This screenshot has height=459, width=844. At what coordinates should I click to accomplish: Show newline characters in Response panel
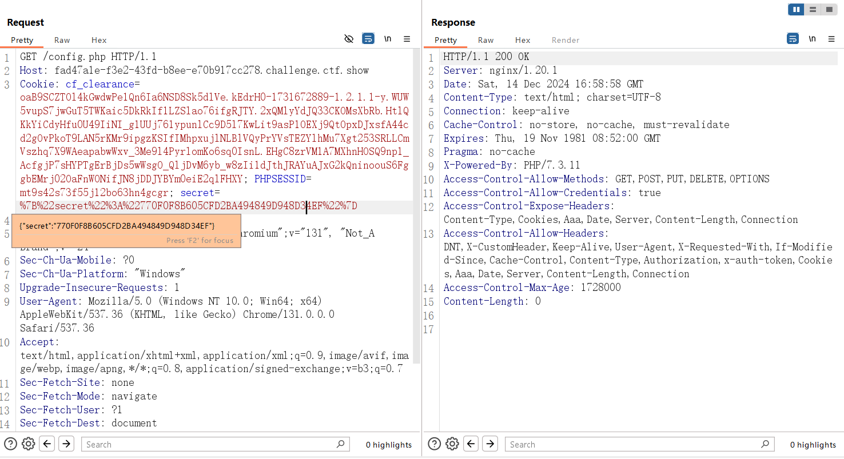812,39
